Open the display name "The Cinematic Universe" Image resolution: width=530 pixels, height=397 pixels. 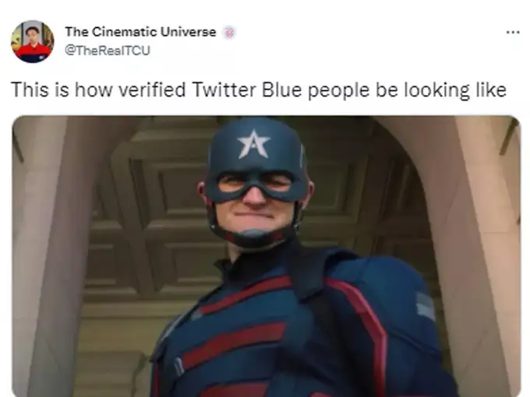coord(140,32)
